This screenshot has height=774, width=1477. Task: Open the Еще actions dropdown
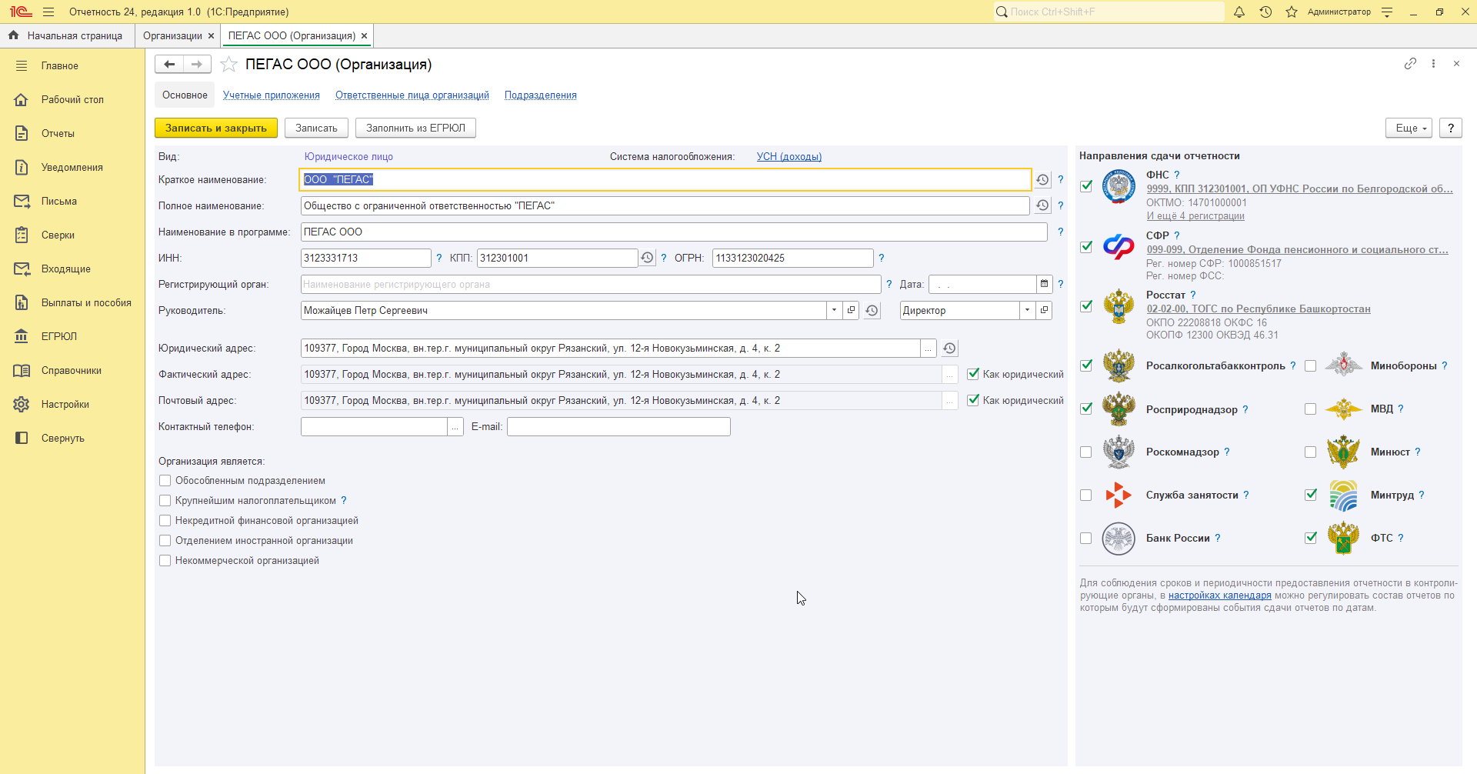pyautogui.click(x=1409, y=128)
